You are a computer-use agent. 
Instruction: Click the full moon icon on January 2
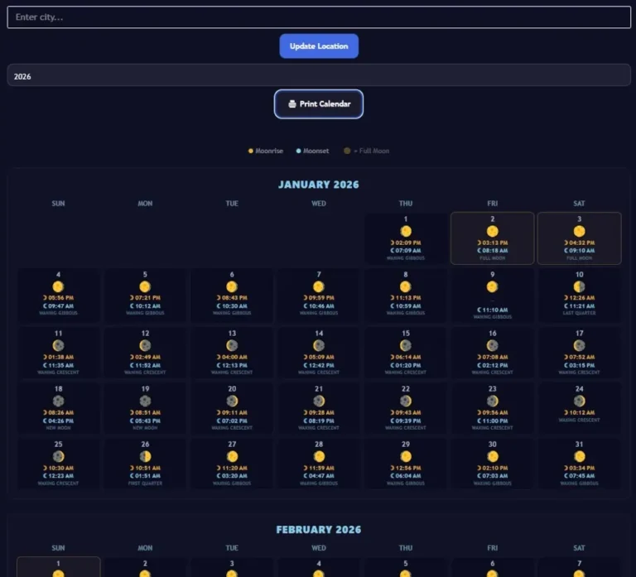point(493,231)
